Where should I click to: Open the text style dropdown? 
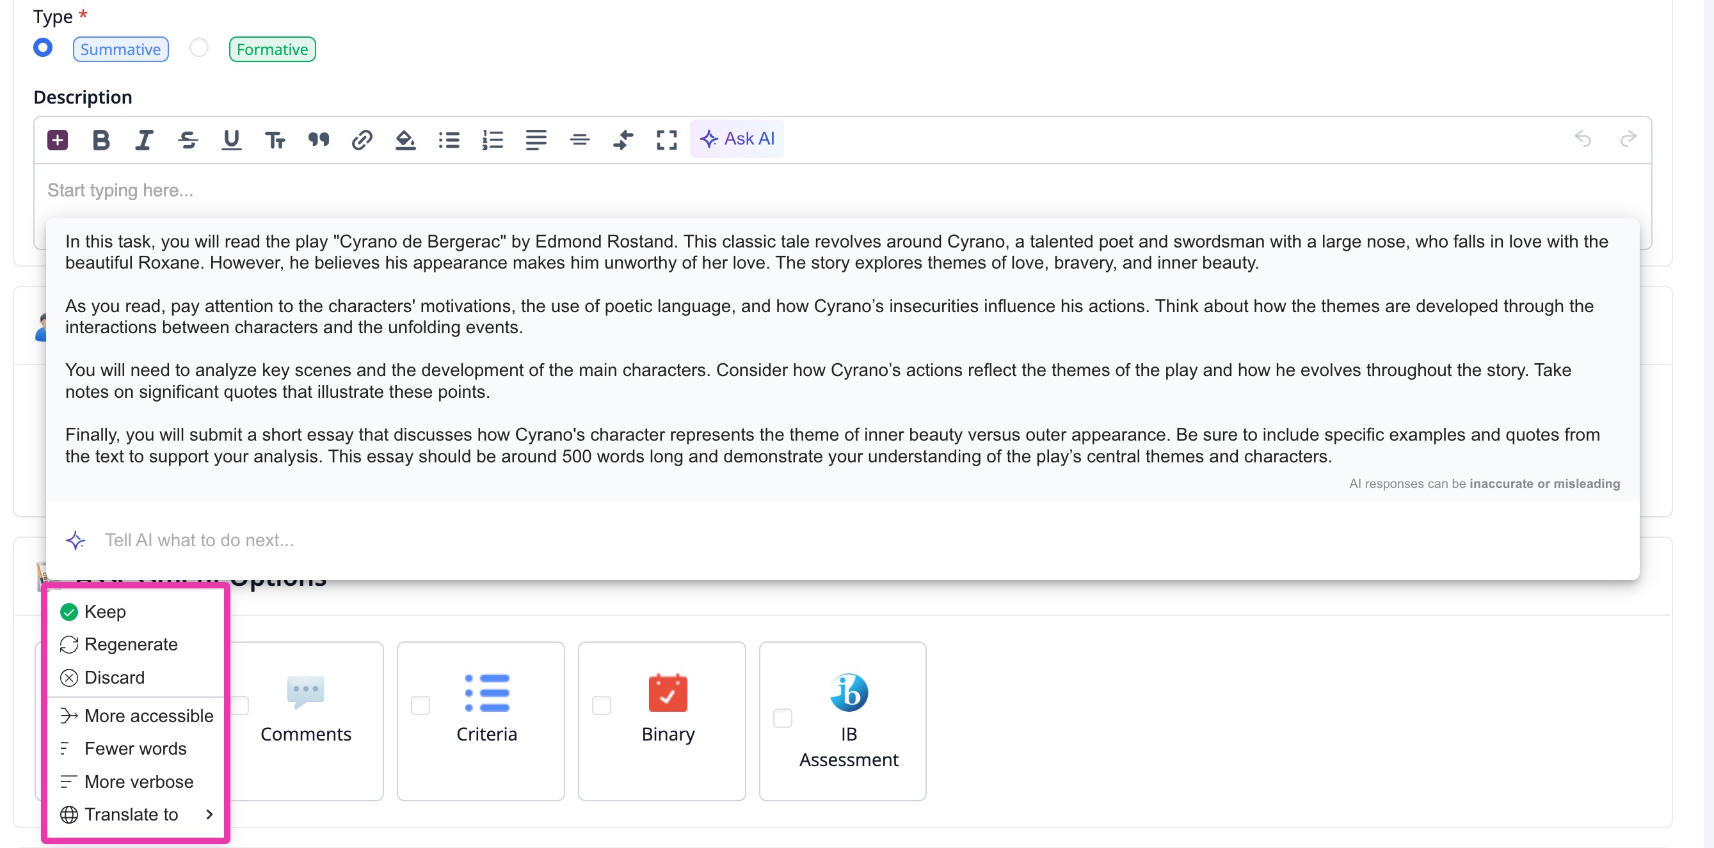pyautogui.click(x=275, y=139)
